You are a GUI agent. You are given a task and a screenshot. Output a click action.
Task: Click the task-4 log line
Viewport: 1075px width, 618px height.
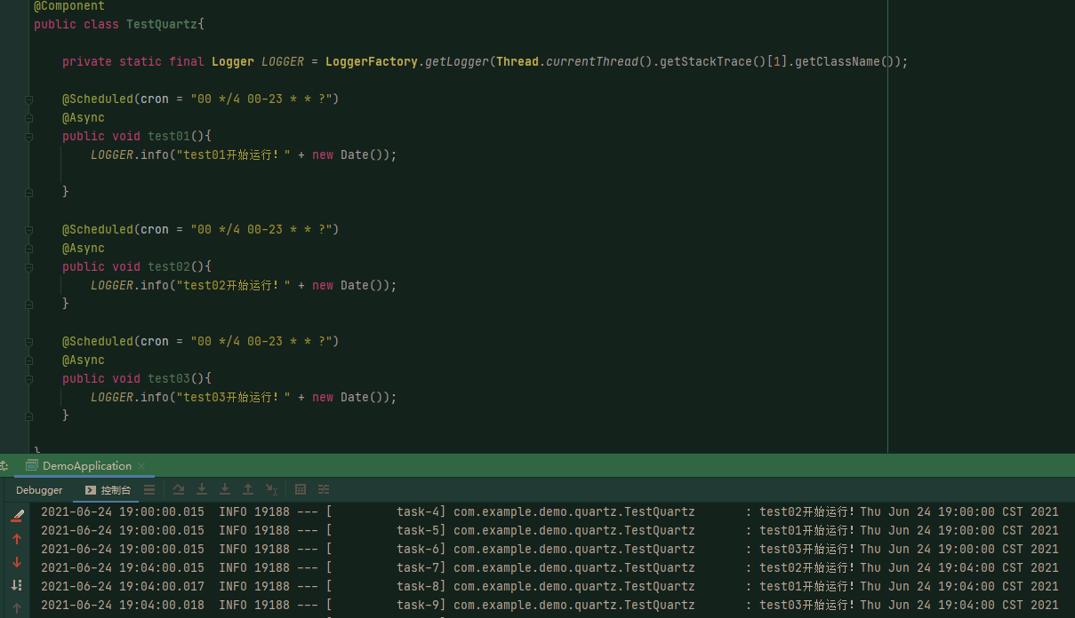coord(550,511)
